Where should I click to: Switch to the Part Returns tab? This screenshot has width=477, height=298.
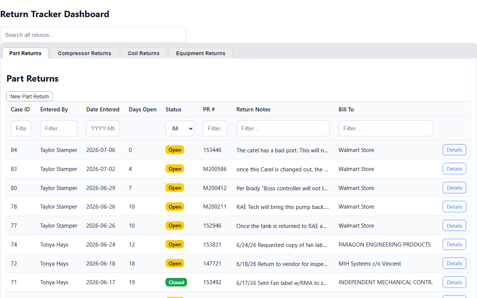[x=25, y=53]
